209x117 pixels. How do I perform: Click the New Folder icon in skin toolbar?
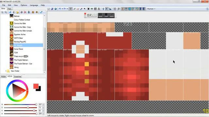17,12
